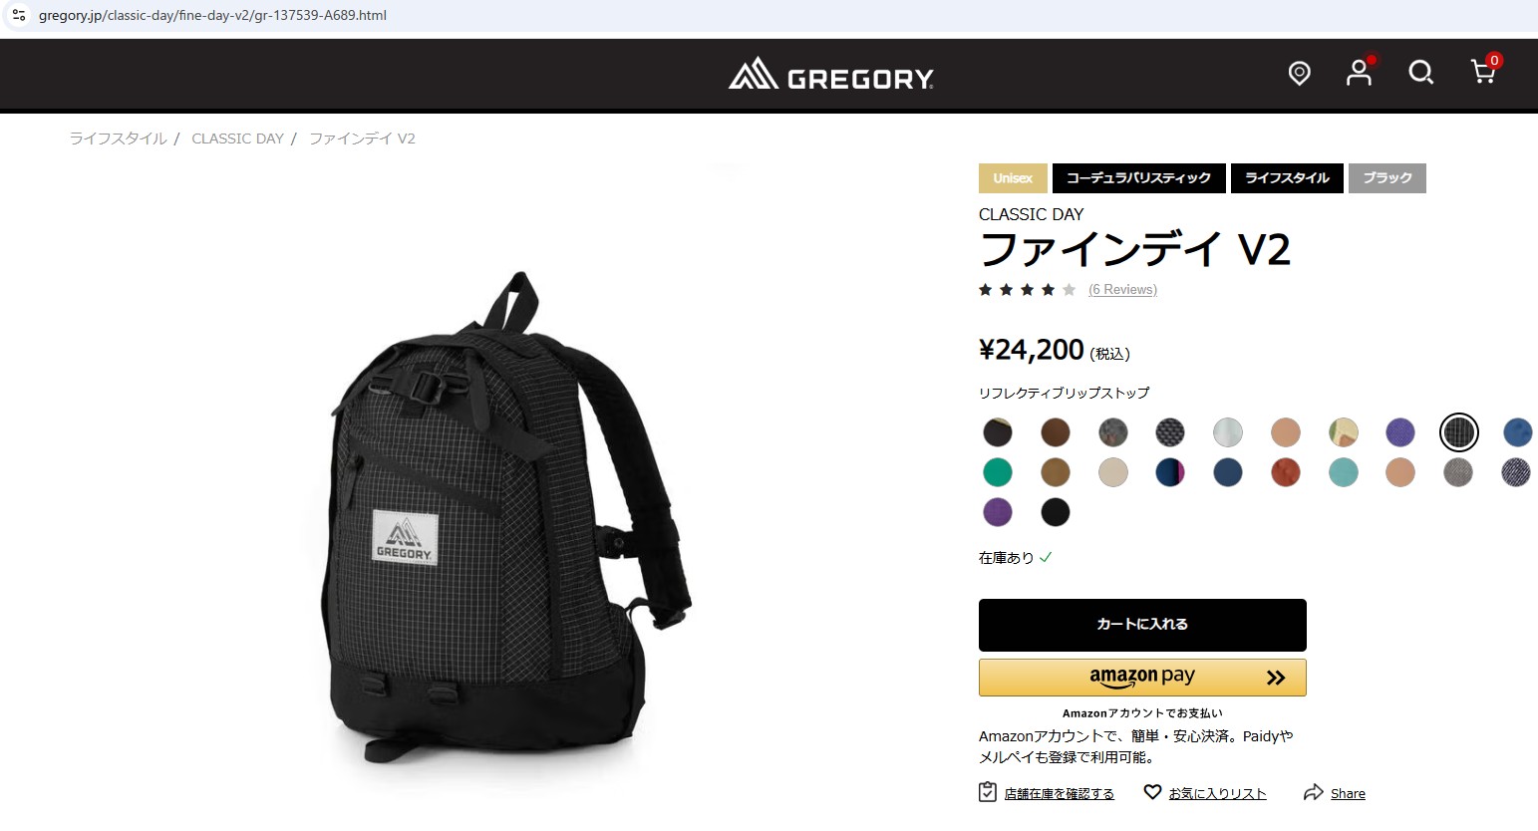Click the Gregory logo in header
The image size is (1538, 831).
[831, 75]
